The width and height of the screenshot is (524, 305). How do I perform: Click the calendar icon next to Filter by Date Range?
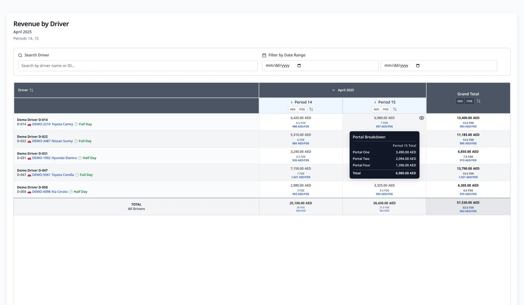[264, 55]
